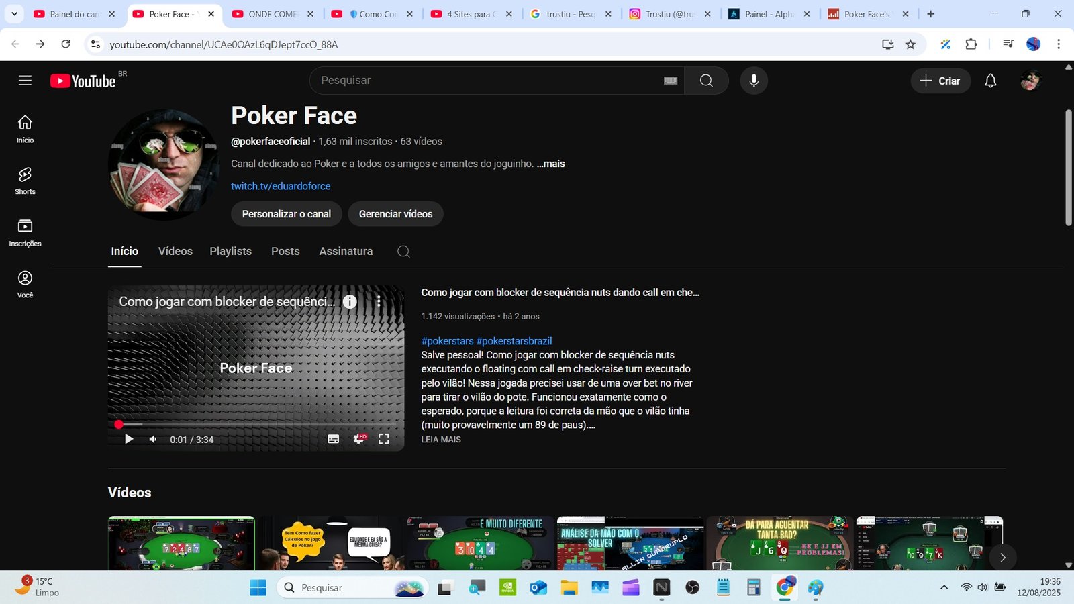
Task: Expand channel description with ...mais
Action: [x=550, y=164]
